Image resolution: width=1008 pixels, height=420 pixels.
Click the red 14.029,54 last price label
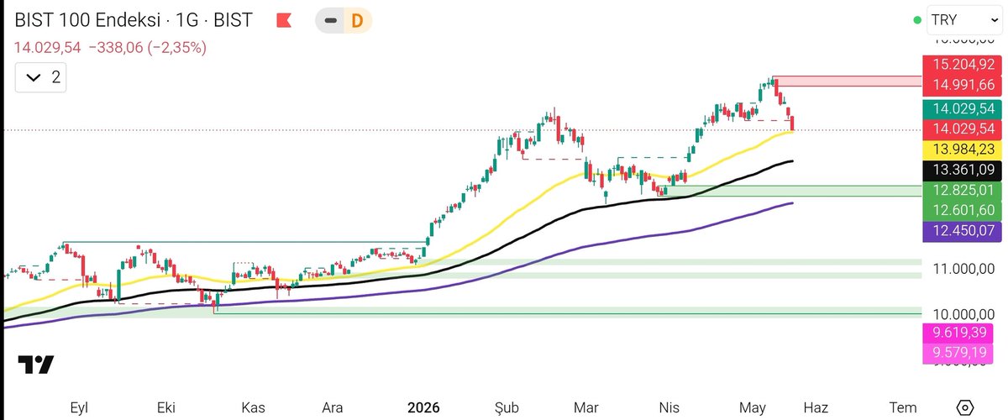coord(963,129)
